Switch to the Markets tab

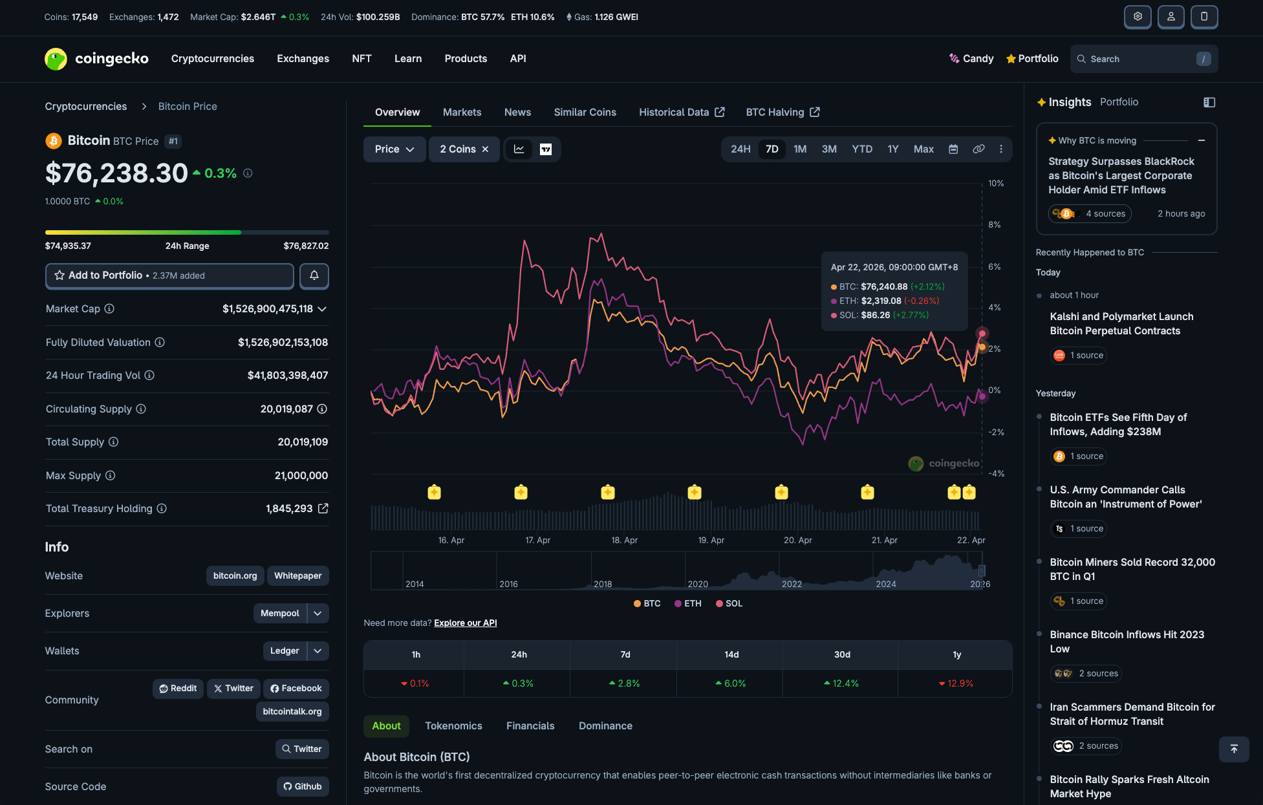462,112
